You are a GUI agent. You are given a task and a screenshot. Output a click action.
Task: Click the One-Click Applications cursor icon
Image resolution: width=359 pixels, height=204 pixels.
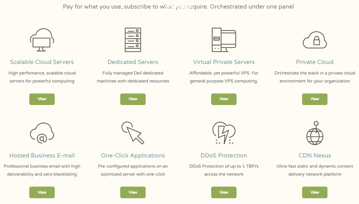pos(133,133)
